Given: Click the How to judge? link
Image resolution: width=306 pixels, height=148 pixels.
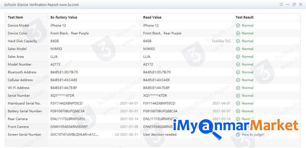Looking at the screenshot, I should tap(253, 135).
